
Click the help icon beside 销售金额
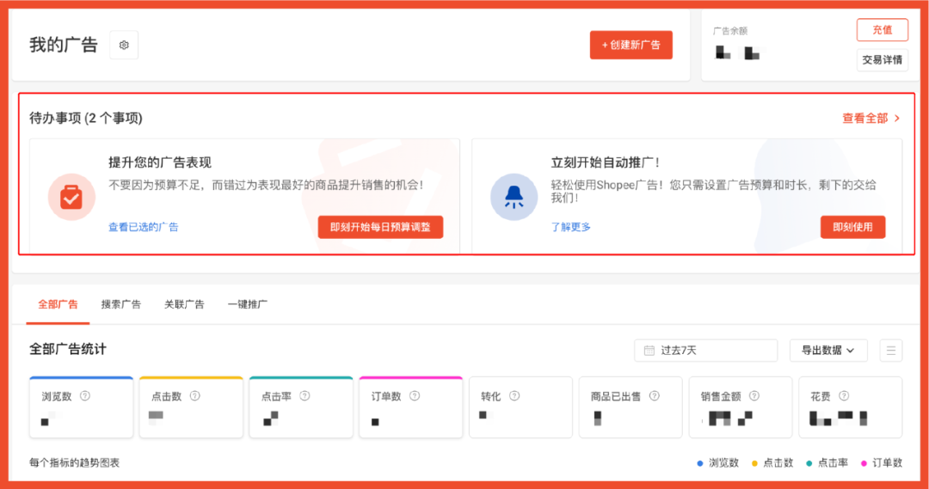(x=754, y=396)
